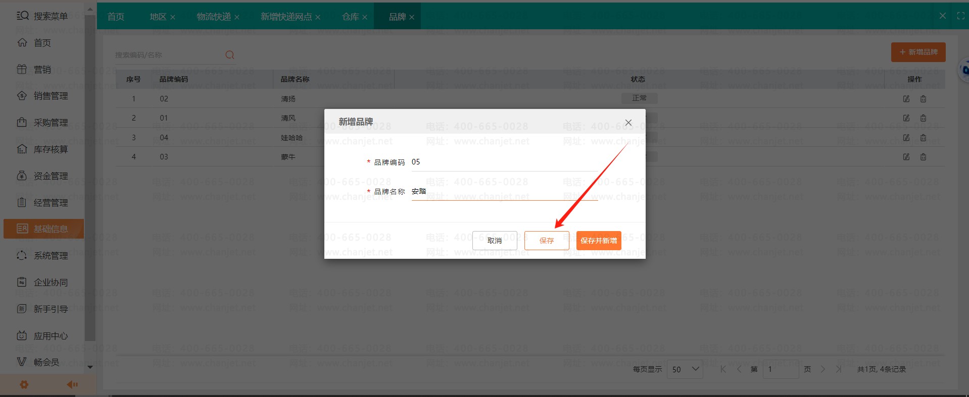
Task: Open 系统管理 in the sidebar
Action: pos(42,256)
